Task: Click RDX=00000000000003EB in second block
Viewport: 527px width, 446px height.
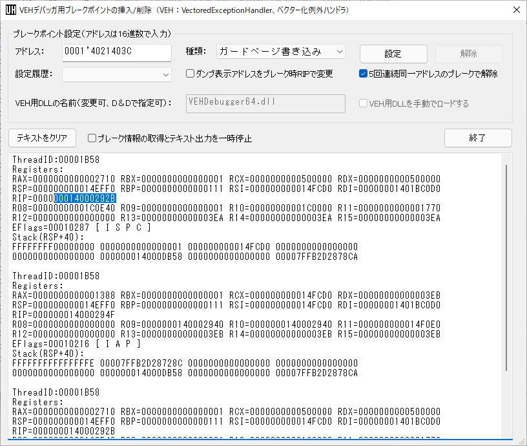Action: pos(389,295)
